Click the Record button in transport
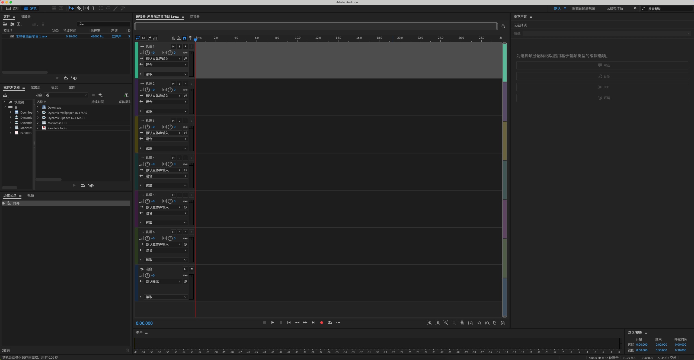This screenshot has width=694, height=360. click(x=322, y=323)
